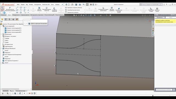The width and height of the screenshot is (176, 99).
Task: Open Convert Entities (Преобразование объектов)
Action: point(46,9)
